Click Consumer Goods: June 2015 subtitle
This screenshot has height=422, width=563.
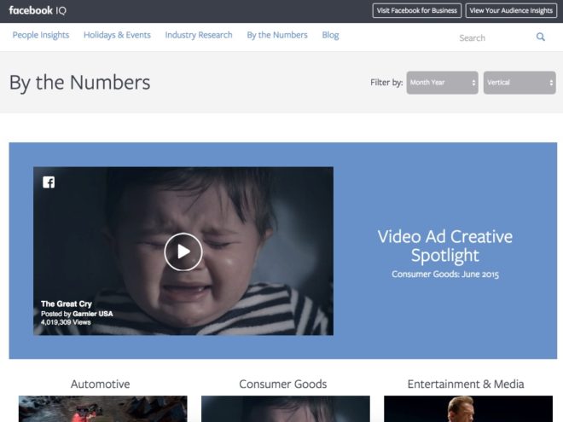pos(445,275)
